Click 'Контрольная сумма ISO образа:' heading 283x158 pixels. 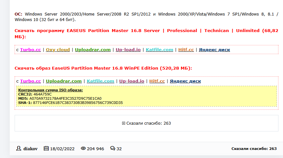tap(51, 90)
